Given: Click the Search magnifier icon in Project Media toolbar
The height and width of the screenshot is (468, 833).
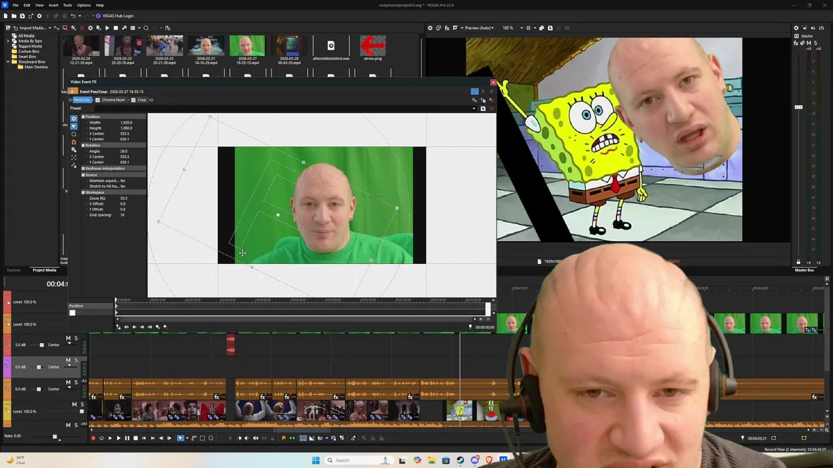Looking at the screenshot, I should tap(146, 28).
